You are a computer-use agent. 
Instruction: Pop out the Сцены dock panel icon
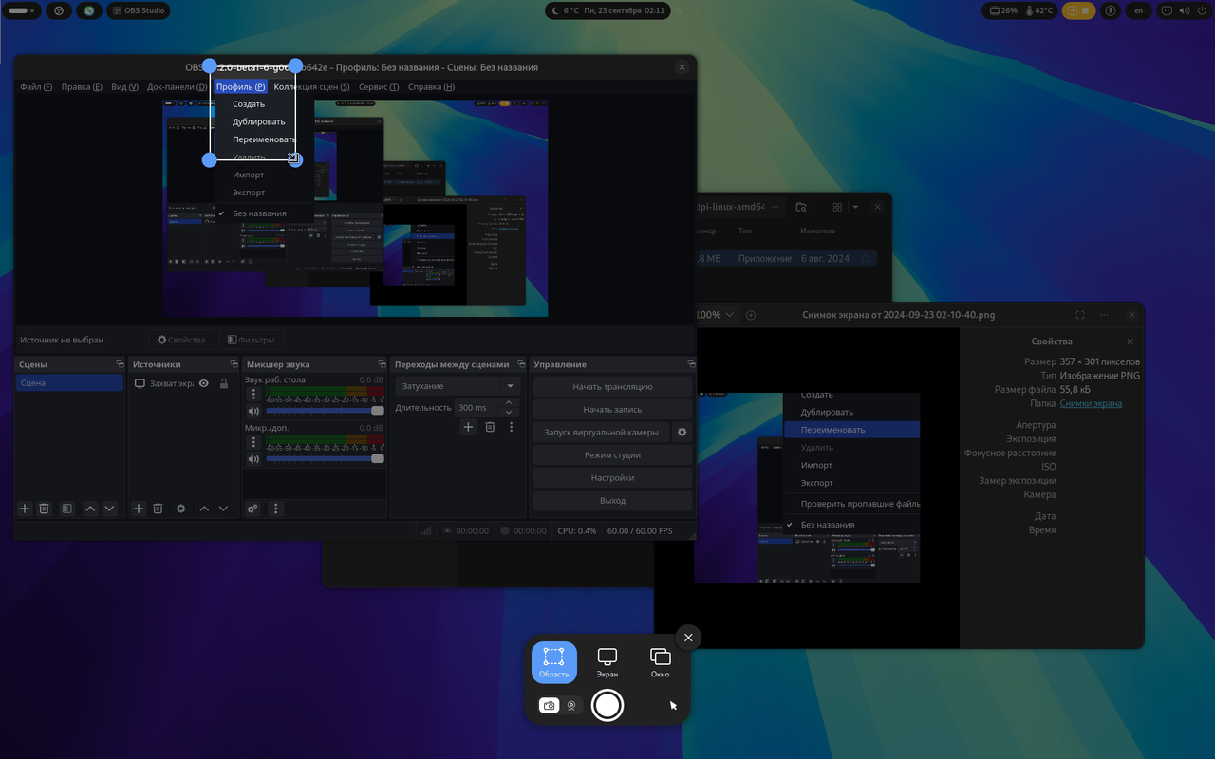[120, 364]
